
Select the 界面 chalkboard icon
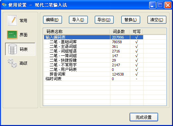[x=12, y=35]
